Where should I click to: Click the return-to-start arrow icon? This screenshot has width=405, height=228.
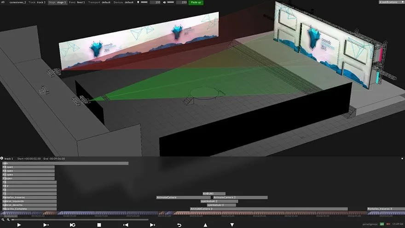point(179,225)
